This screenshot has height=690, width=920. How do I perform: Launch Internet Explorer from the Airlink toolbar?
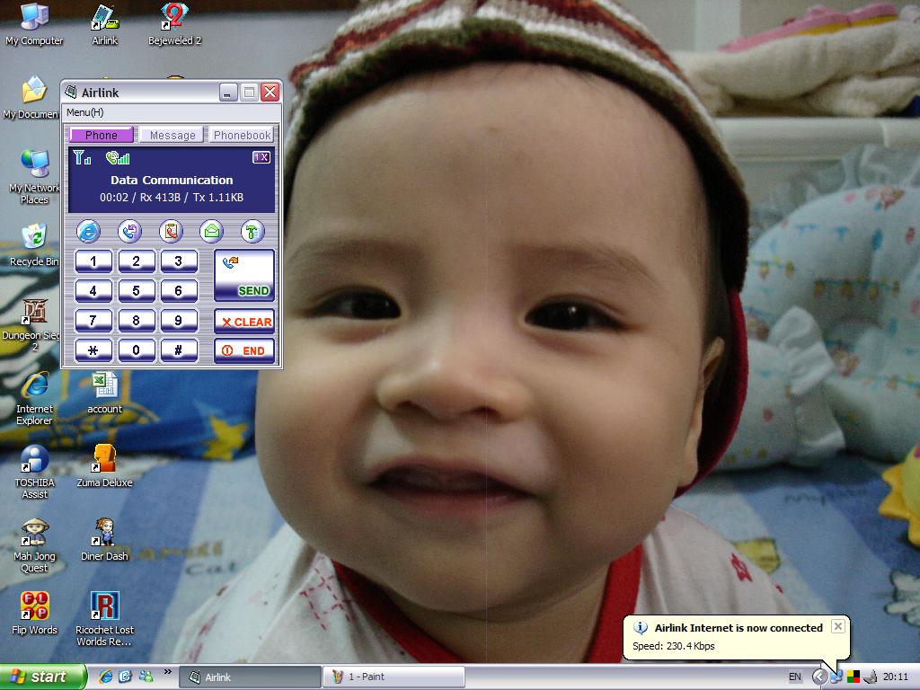[89, 232]
